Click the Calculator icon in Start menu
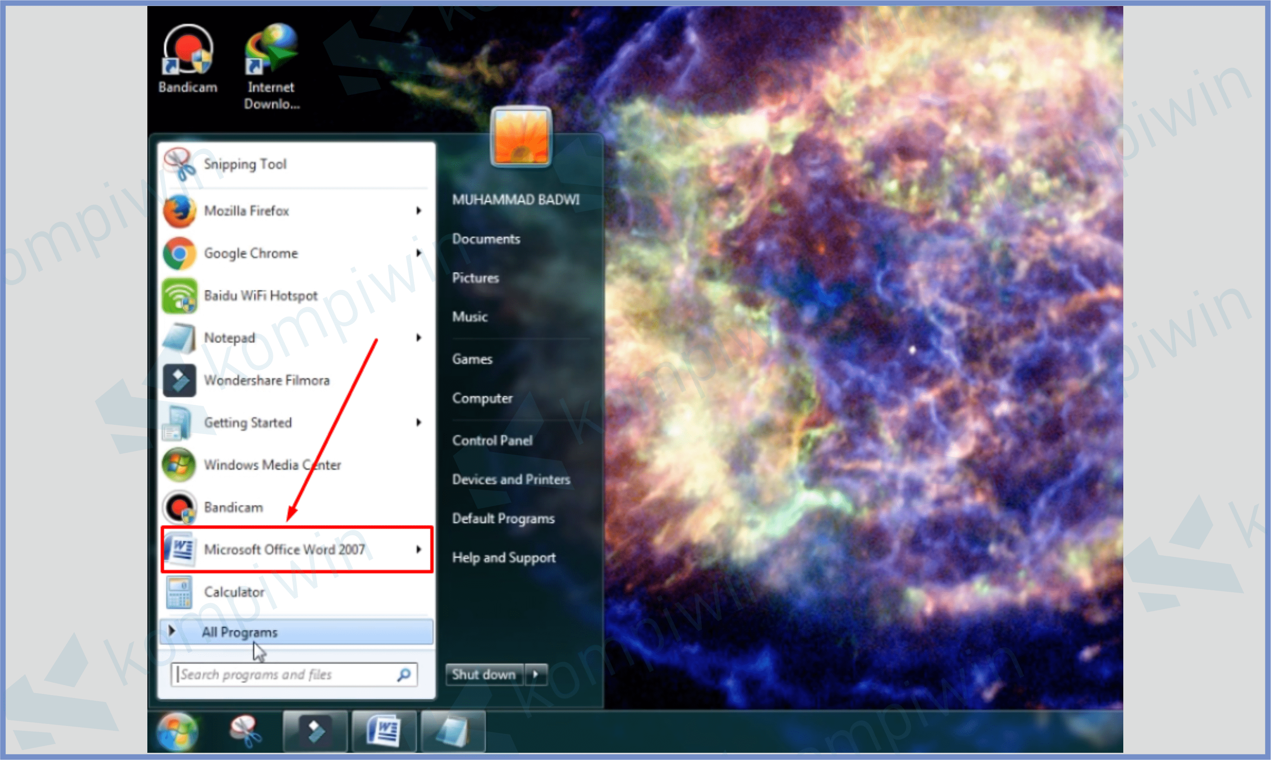This screenshot has width=1271, height=760. pyautogui.click(x=179, y=592)
